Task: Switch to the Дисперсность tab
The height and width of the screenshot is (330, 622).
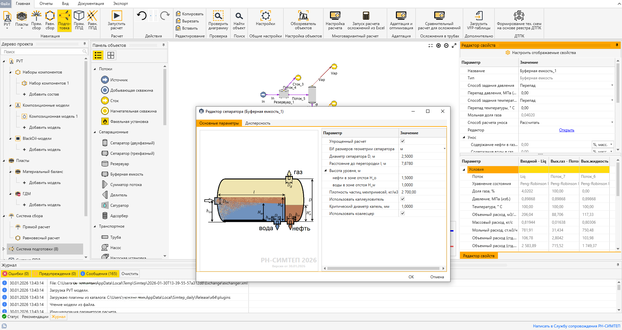Action: pos(258,123)
